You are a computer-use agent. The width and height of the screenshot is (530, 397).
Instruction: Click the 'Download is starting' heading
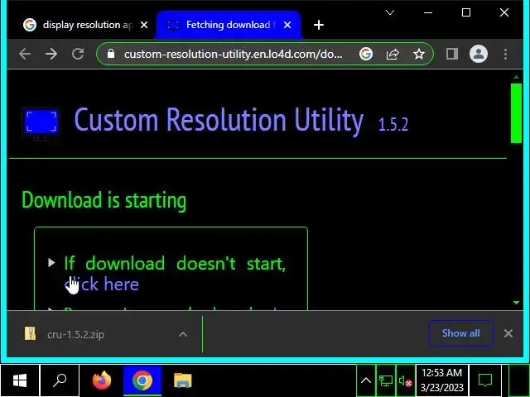pyautogui.click(x=104, y=200)
